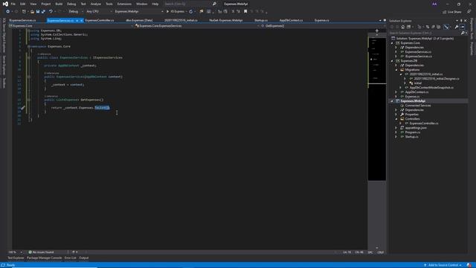Click the Solution Explorer Properties wrench icon

point(456,27)
